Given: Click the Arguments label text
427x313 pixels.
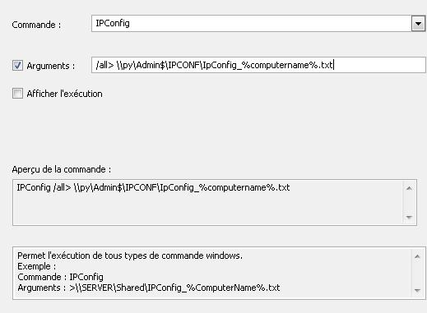Looking at the screenshot, I should coord(51,66).
